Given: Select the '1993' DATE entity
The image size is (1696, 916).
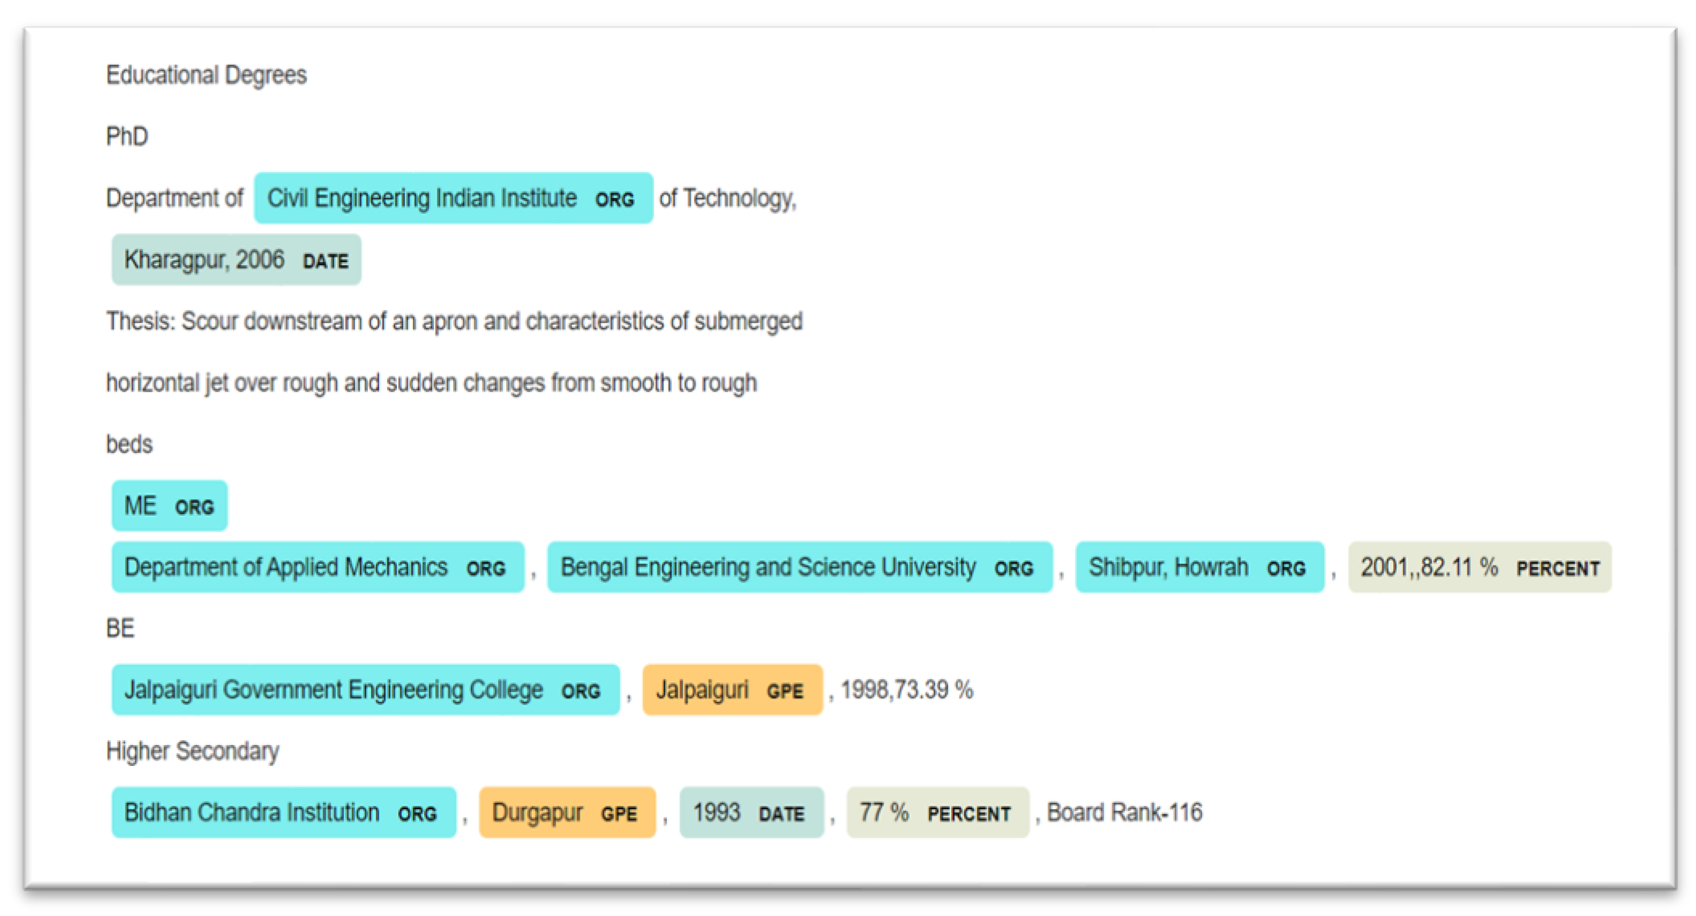Looking at the screenshot, I should (751, 813).
